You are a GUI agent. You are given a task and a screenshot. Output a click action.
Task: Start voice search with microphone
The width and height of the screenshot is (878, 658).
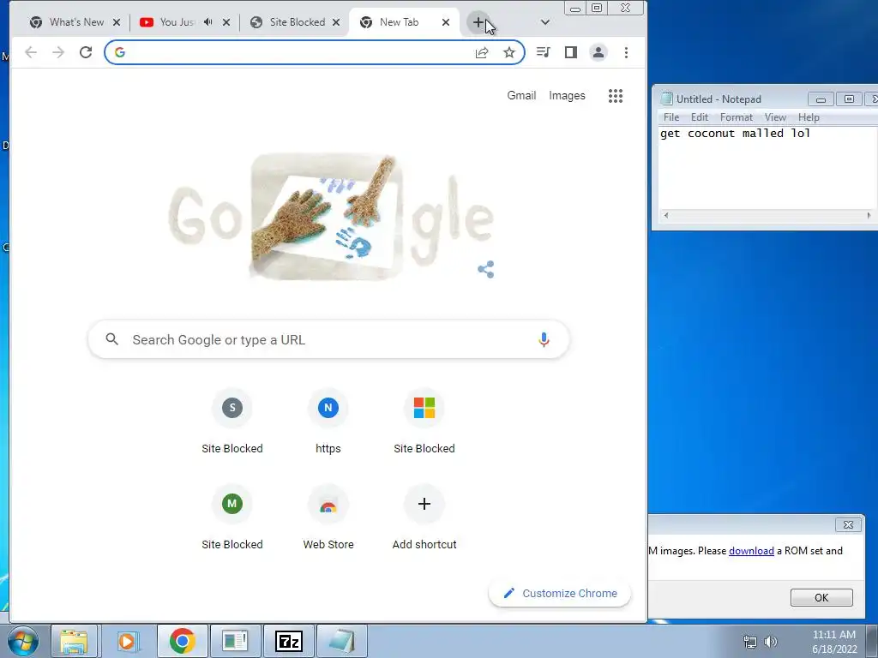click(543, 339)
